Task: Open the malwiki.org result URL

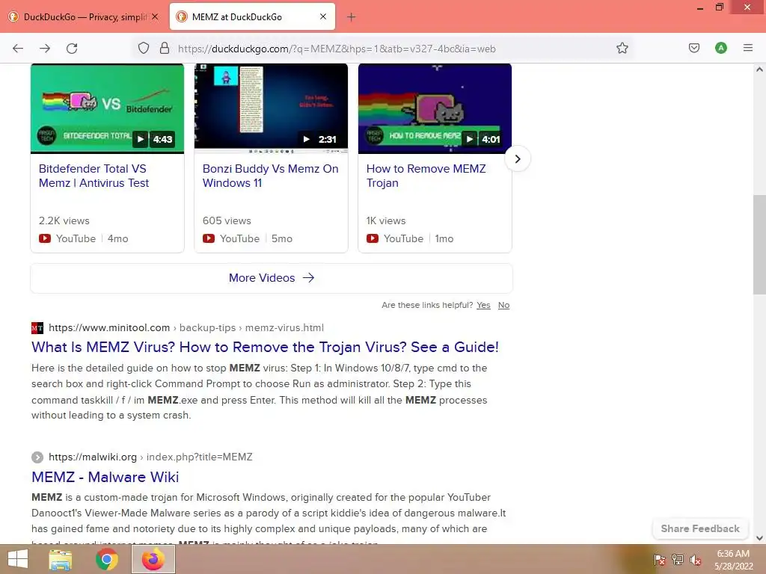Action: tap(150, 457)
